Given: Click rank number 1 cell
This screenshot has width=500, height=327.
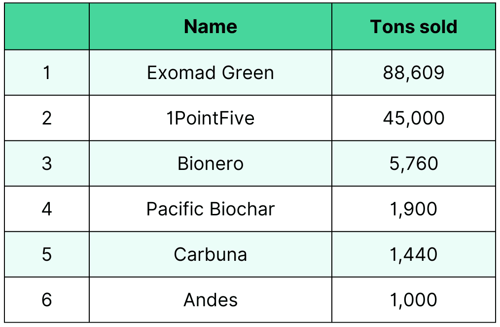Looking at the screenshot, I should (x=47, y=73).
